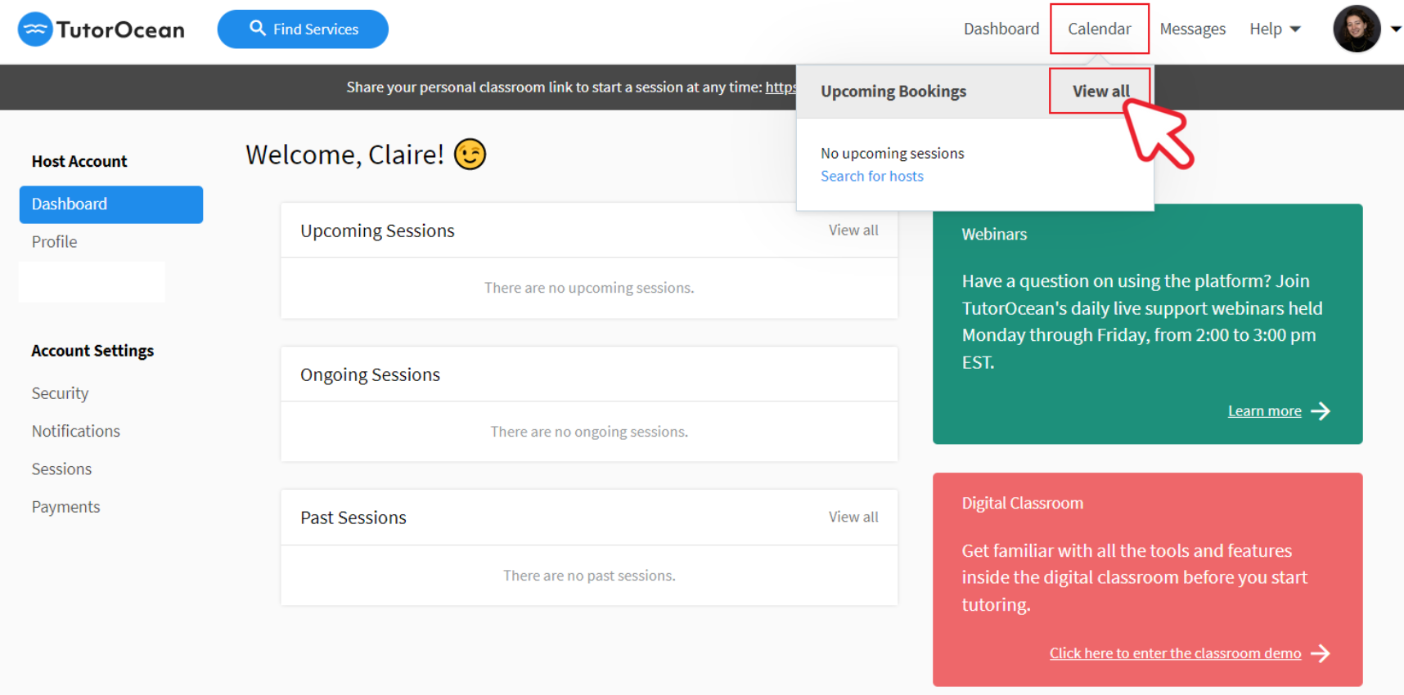Go to Messages in top navigation
The height and width of the screenshot is (695, 1404).
click(1192, 29)
